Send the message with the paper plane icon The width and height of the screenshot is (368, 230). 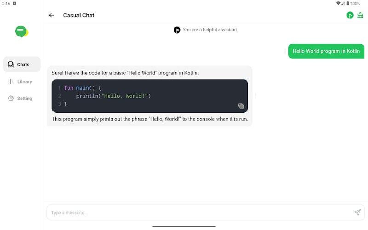pyautogui.click(x=357, y=213)
